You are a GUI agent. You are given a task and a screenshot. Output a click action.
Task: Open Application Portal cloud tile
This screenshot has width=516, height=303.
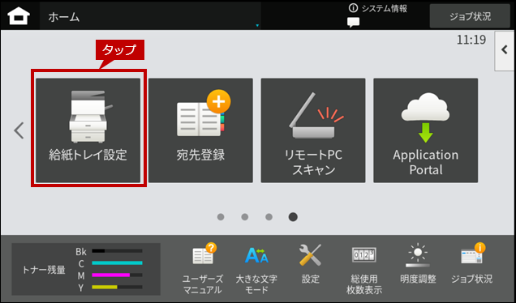pyautogui.click(x=426, y=130)
